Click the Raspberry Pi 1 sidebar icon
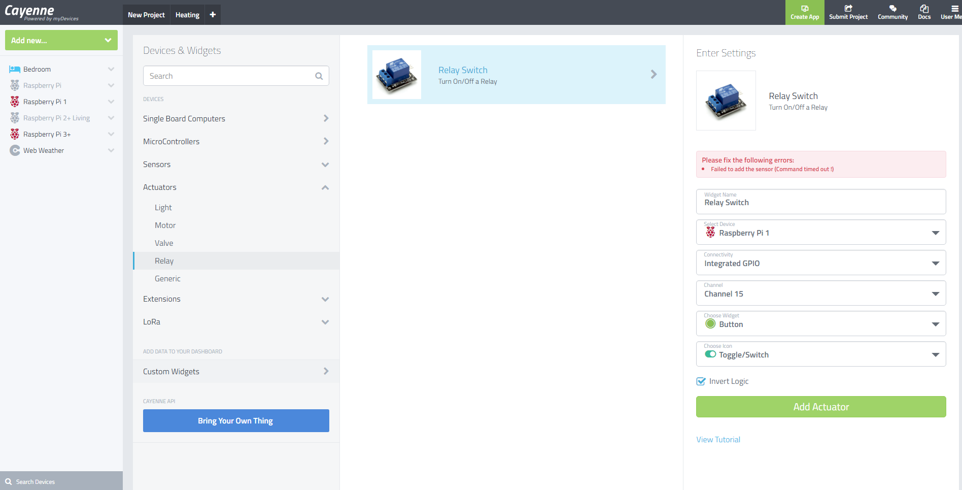962x490 pixels. [15, 102]
